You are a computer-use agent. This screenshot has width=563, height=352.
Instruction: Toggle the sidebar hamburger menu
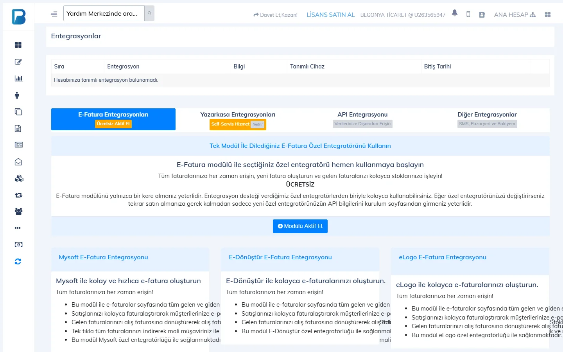click(54, 14)
